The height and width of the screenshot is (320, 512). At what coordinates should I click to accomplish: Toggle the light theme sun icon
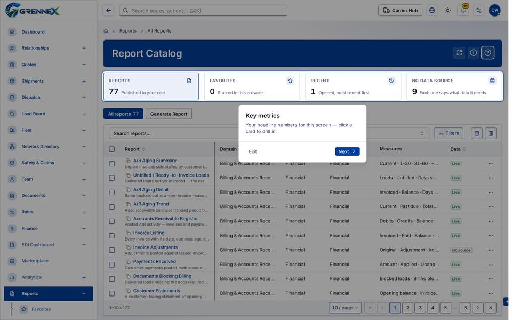tap(447, 11)
